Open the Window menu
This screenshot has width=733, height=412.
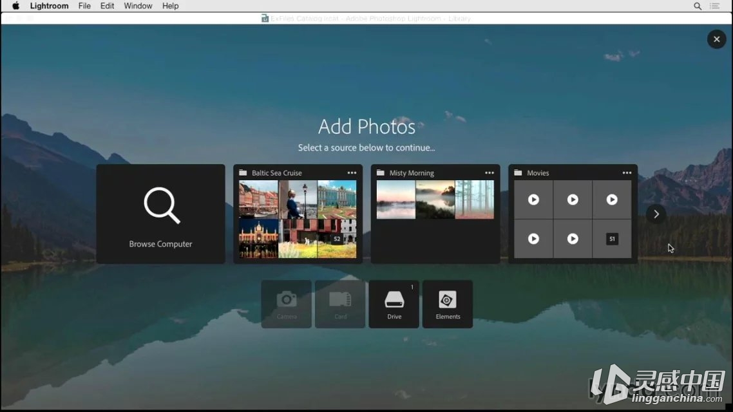(138, 6)
